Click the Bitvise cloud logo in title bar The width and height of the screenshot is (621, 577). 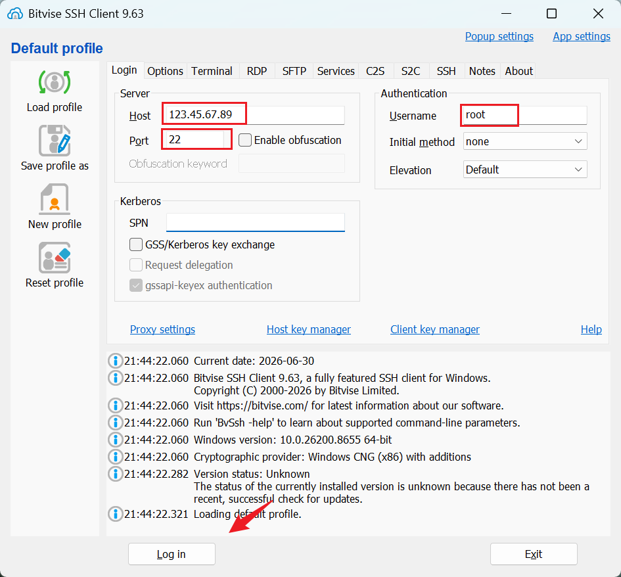[15, 13]
